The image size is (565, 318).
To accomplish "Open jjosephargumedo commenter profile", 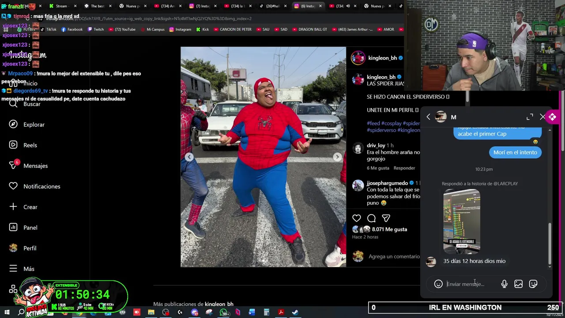I will click(387, 183).
